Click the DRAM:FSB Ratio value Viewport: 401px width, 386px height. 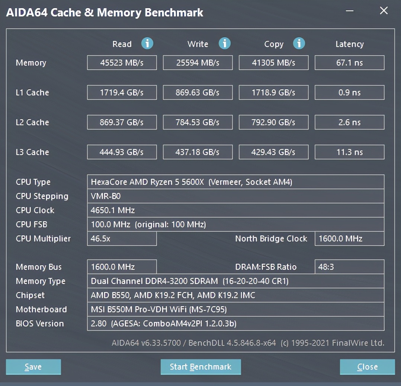(349, 267)
